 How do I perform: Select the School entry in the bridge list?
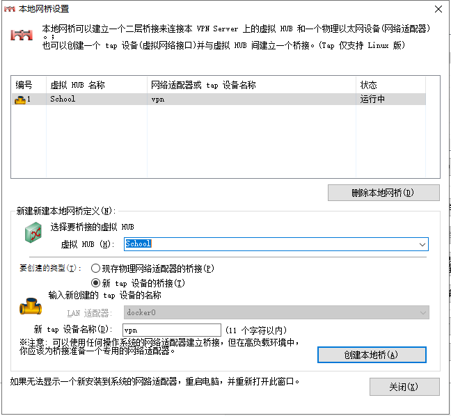pyautogui.click(x=63, y=99)
